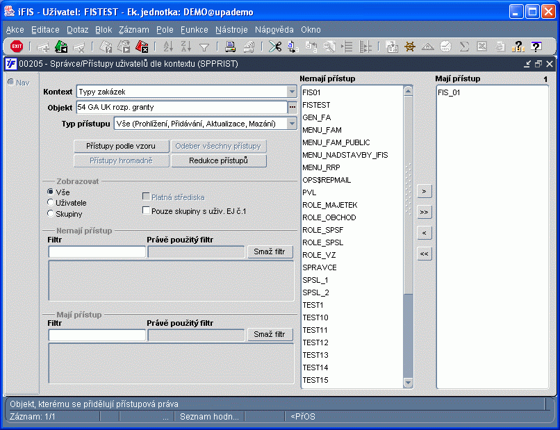Viewport: 560px width, 430px height.
Task: Click the single < move-left button
Action: click(x=425, y=233)
